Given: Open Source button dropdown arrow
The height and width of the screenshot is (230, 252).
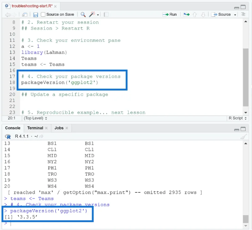Looking at the screenshot, I should coord(235,15).
